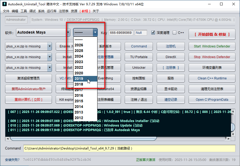Collapse the version year dropdown arrow
The height and width of the screenshot is (166, 240).
95,32
